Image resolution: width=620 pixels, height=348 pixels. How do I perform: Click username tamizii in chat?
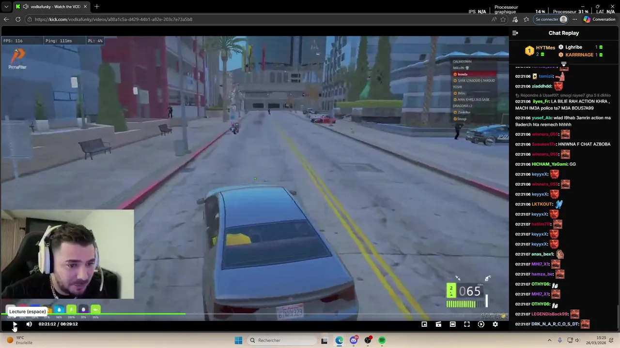pos(545,76)
